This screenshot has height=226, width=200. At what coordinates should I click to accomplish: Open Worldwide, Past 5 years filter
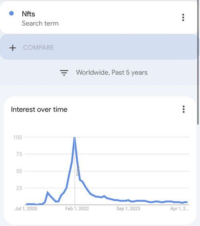pos(104,72)
